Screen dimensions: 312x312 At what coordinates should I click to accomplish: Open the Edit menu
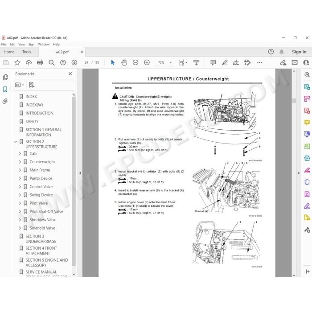point(12,45)
